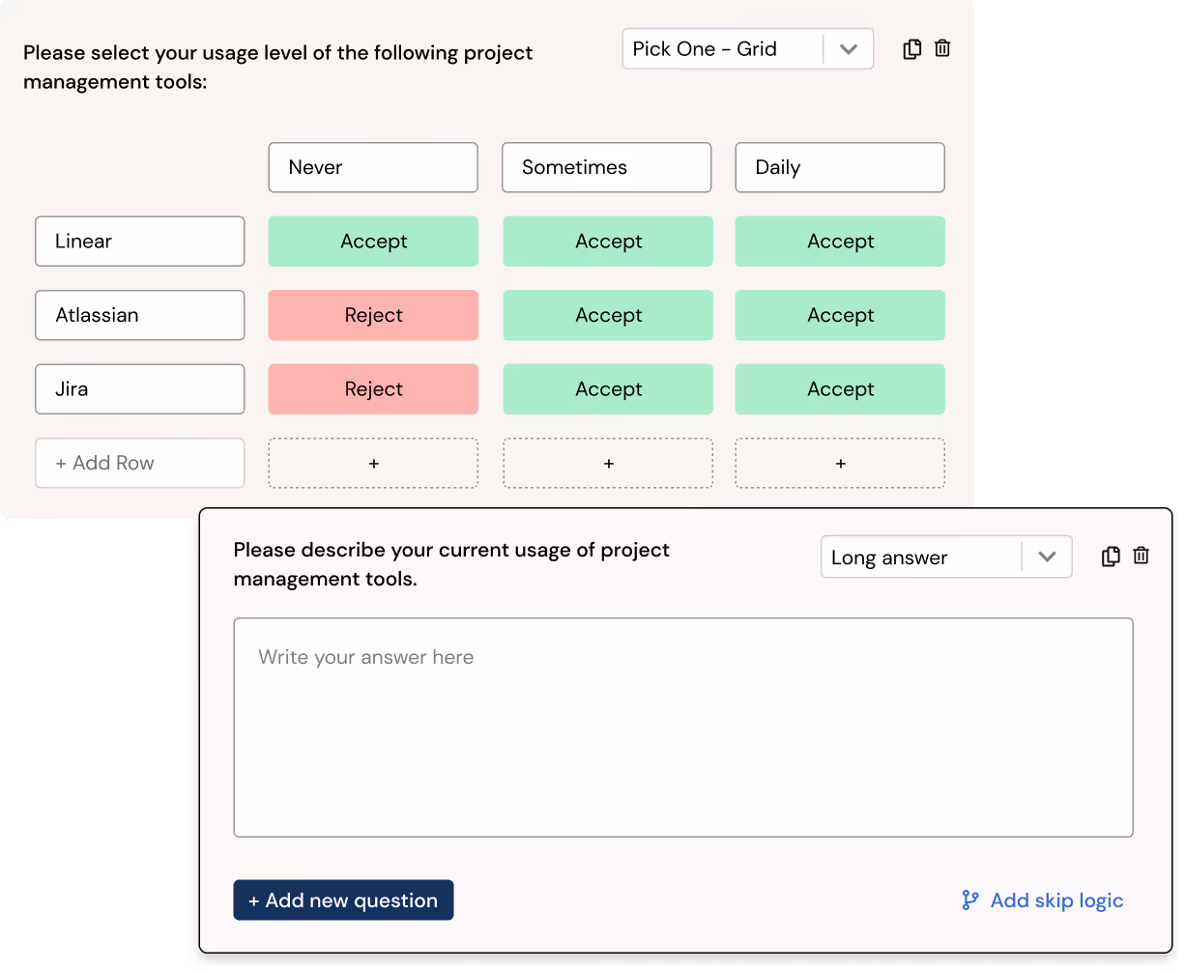Add a cell under the Sometimes column
The image size is (1185, 971).
(607, 463)
